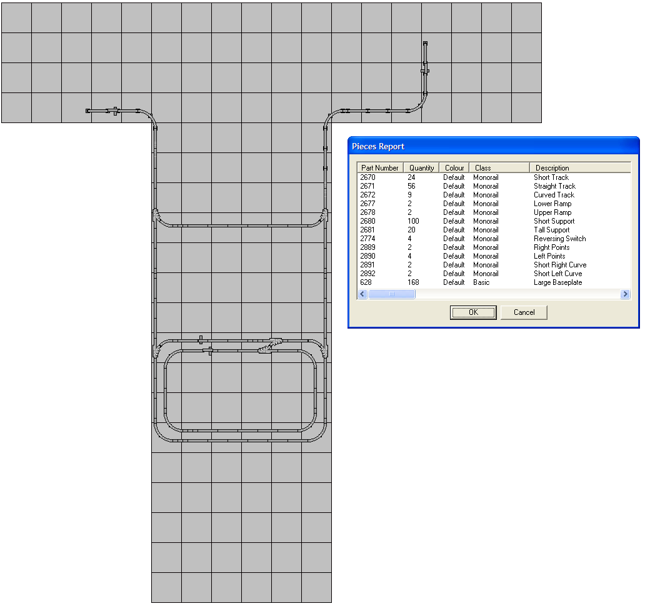Click the Reversing Switch description
This screenshot has height=606, width=645.
coord(560,239)
